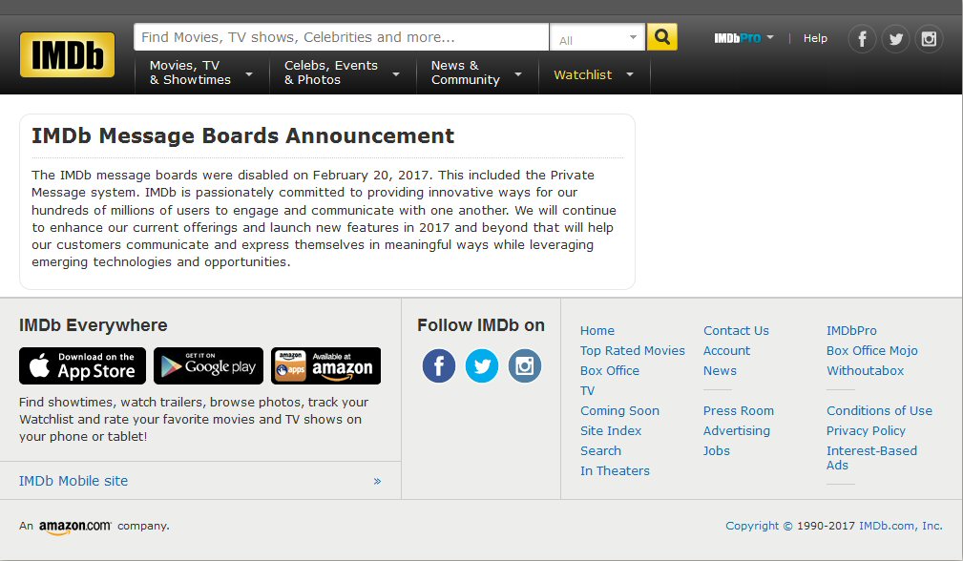Screen dimensions: 963x561
Task: Click the Top Rated Movies footer link
Action: click(x=633, y=350)
